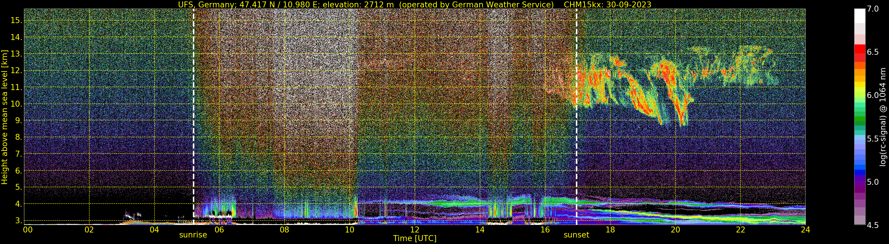Click the 10. height tick label
The width and height of the screenshot is (889, 244).
pos(17,104)
